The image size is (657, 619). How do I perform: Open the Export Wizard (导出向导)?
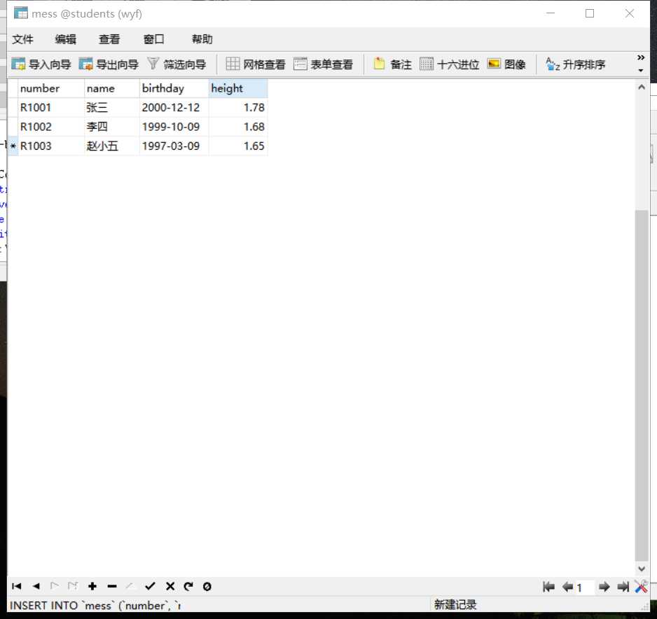[x=109, y=64]
